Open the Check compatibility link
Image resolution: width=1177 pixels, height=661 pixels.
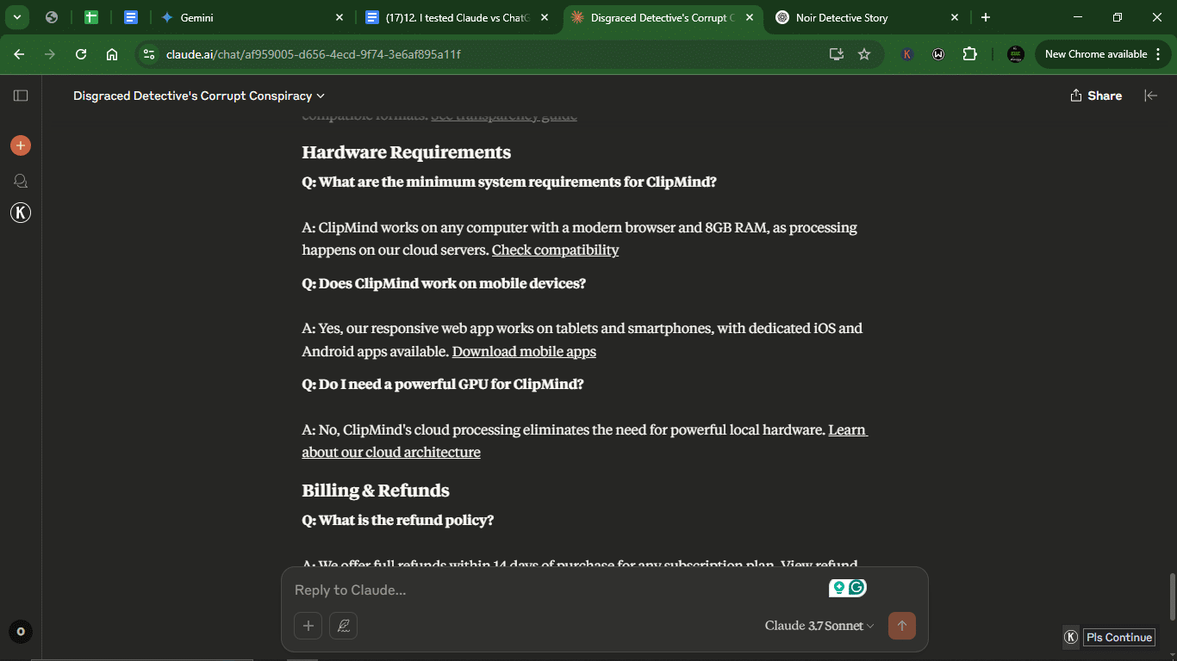coord(555,250)
